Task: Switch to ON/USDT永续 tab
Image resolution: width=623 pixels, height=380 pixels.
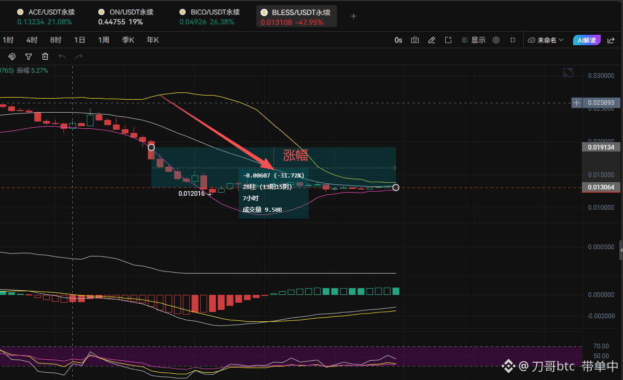Action: point(126,17)
